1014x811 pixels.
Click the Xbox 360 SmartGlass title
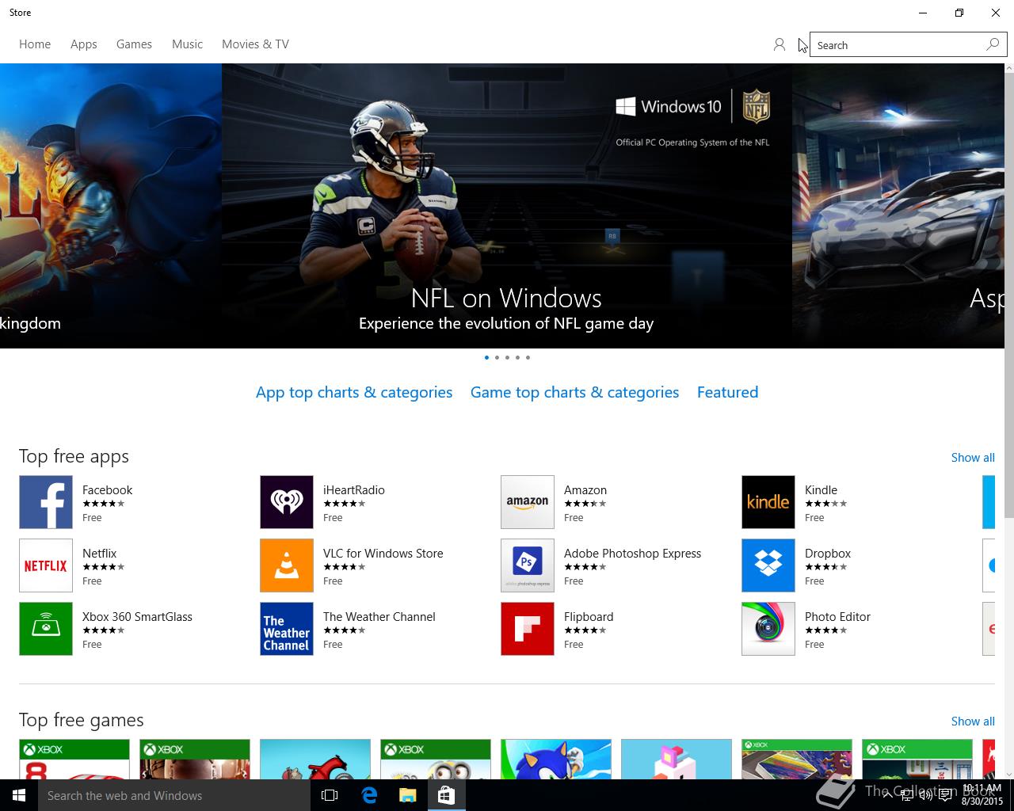pyautogui.click(x=137, y=617)
